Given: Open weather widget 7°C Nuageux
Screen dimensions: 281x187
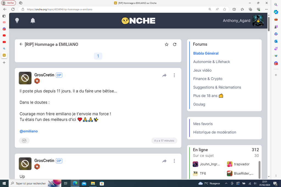Looking at the screenshot, I should (209, 183).
